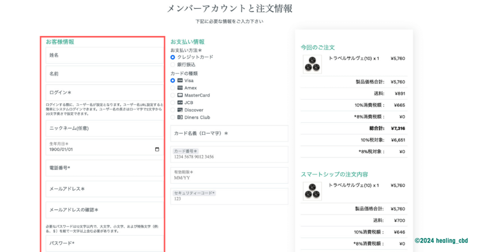This screenshot has height=252, width=480.
Task: Choose the Amex card type radio
Action: click(173, 88)
